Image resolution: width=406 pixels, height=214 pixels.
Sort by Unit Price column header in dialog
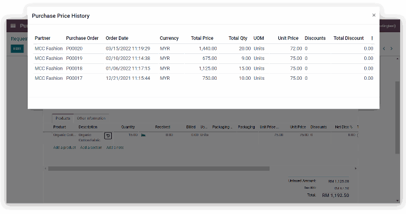pyautogui.click(x=288, y=38)
